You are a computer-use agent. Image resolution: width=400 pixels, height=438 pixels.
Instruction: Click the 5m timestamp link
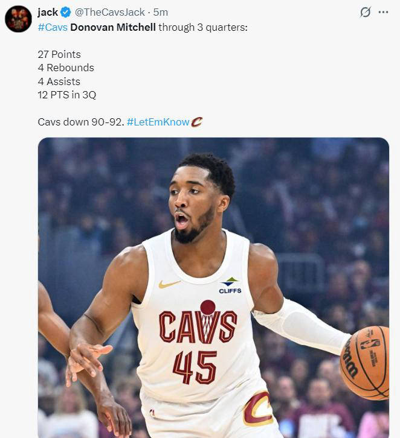coord(161,12)
